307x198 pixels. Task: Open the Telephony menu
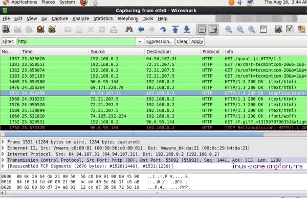pos(127,18)
